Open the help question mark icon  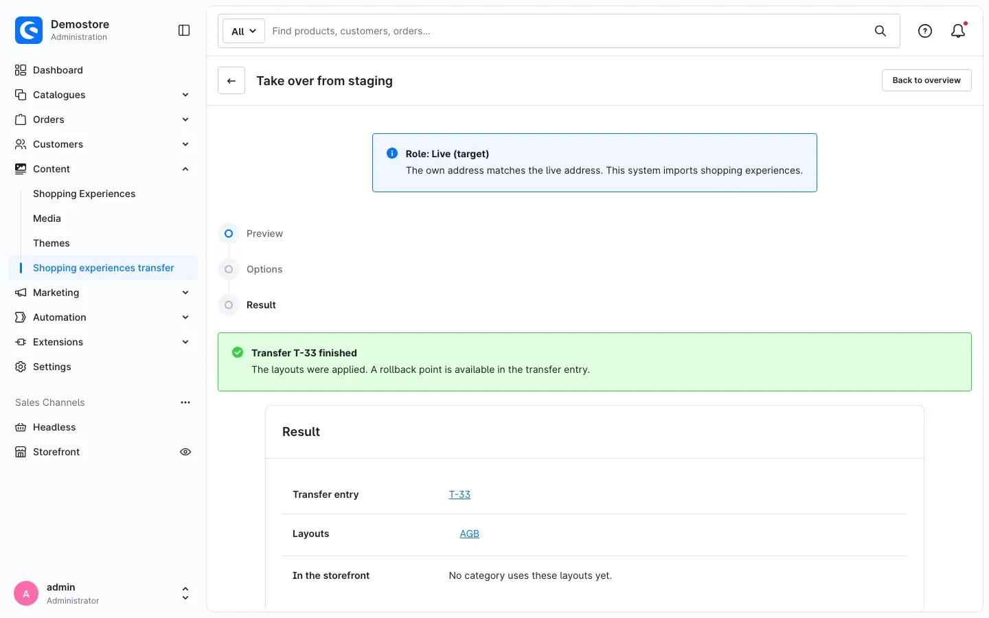(x=925, y=31)
